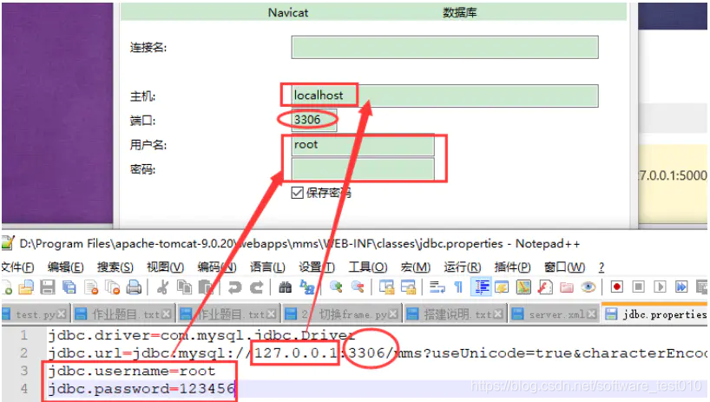Open the ? help menu

tap(602, 267)
